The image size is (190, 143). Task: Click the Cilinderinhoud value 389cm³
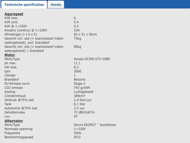[79, 96]
